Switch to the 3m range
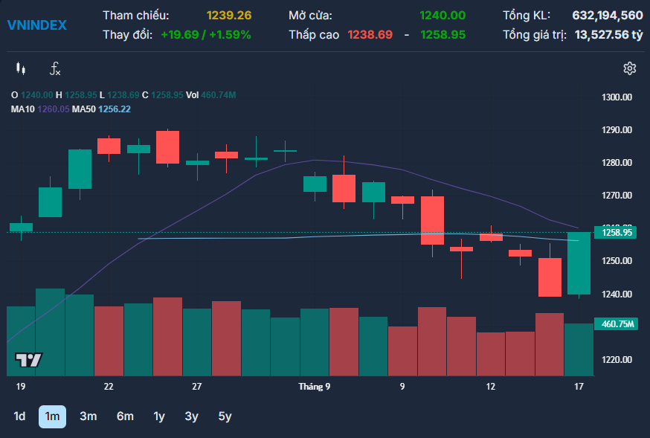The image size is (650, 438). click(89, 416)
